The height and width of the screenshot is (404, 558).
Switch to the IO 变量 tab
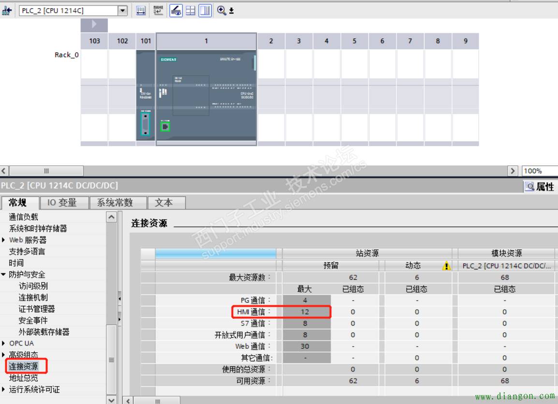62,203
